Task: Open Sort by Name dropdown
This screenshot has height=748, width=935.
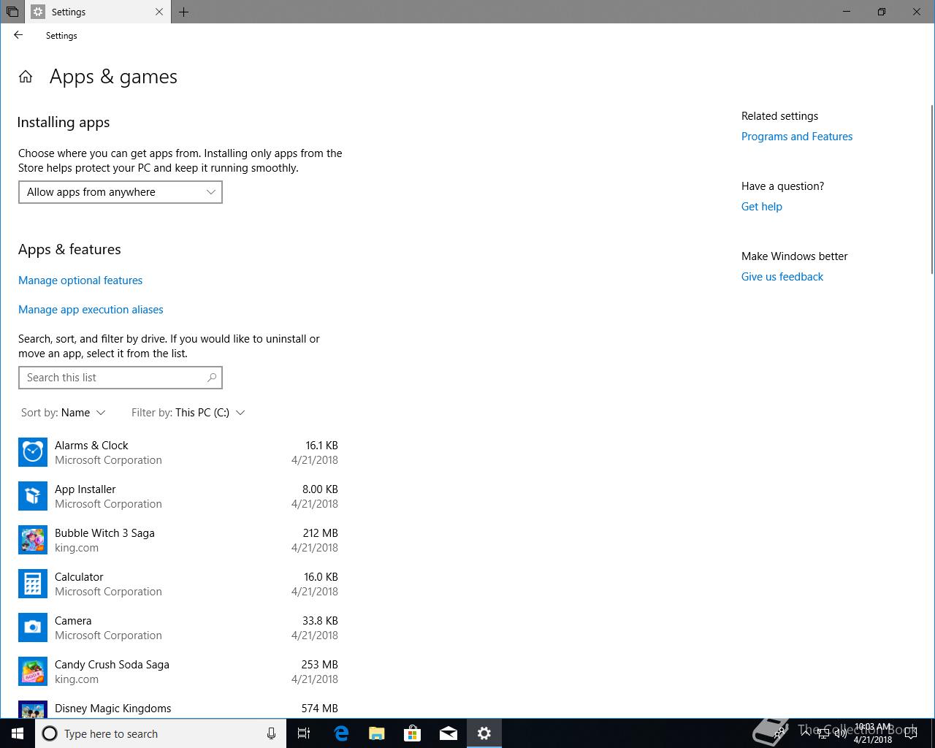Action: pos(64,413)
